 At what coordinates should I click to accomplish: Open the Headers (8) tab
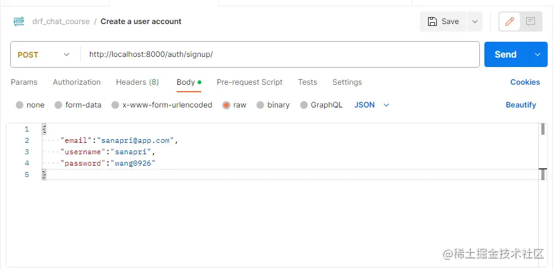click(137, 82)
